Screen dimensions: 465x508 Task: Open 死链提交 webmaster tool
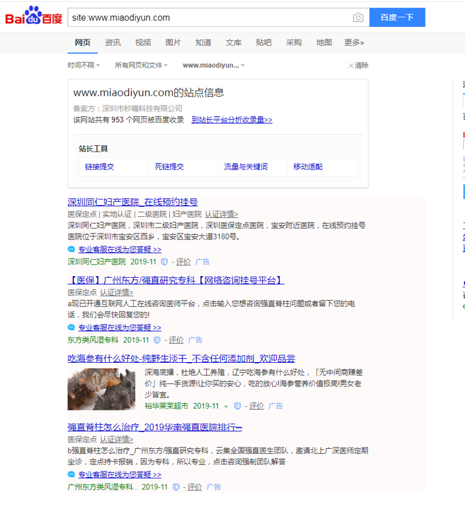coord(169,167)
